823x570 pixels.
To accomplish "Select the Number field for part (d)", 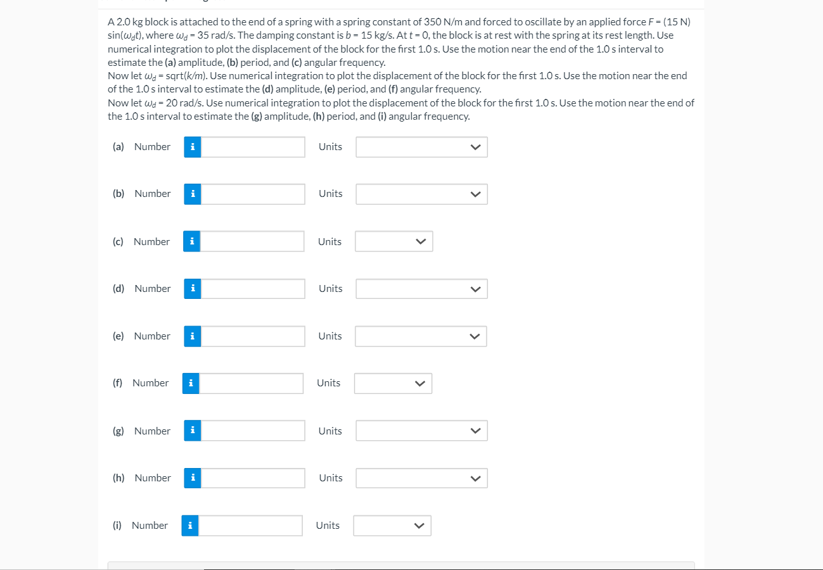I will [x=252, y=288].
